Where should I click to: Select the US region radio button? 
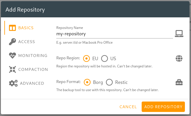click(x=104, y=58)
